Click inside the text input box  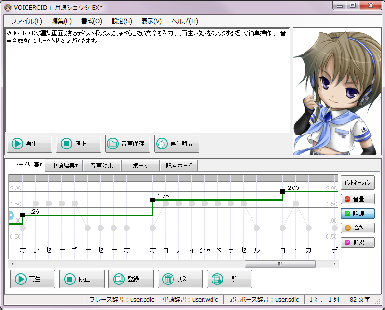(x=147, y=81)
